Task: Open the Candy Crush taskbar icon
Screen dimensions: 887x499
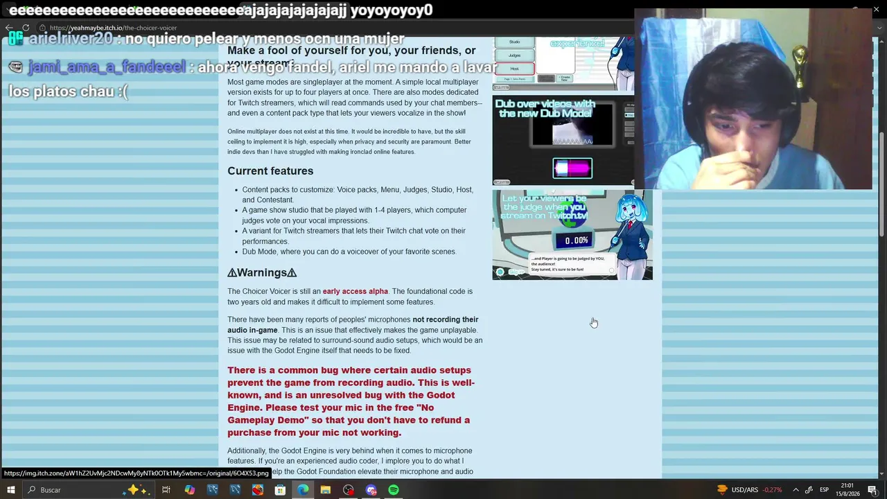Action: (x=258, y=490)
